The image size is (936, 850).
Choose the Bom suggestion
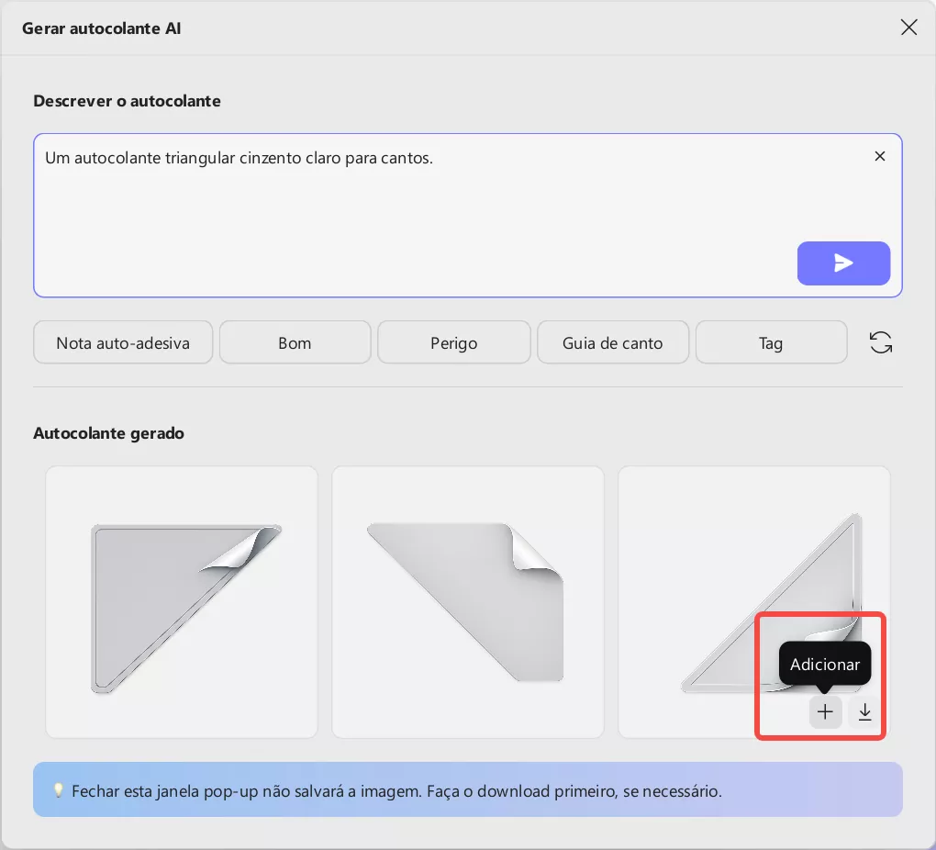(295, 342)
